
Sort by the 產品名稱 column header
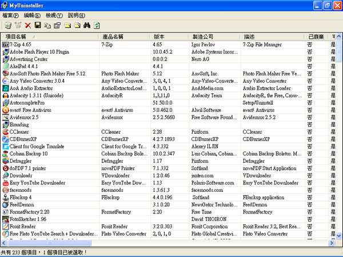point(125,37)
